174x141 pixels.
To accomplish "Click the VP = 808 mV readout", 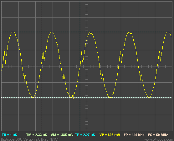I will click(110, 135).
